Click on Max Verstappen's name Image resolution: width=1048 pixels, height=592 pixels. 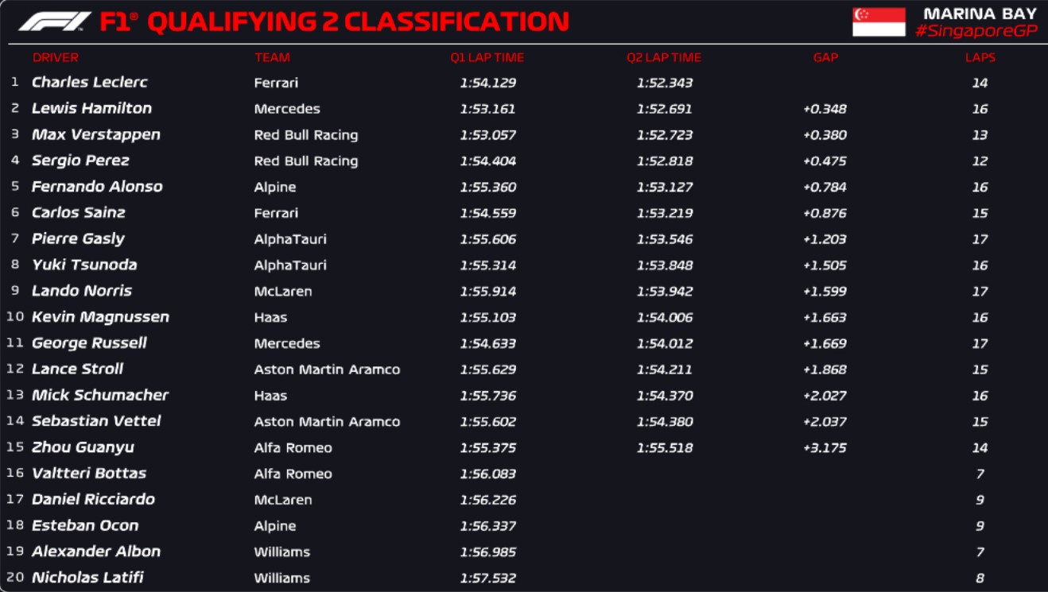click(x=95, y=135)
